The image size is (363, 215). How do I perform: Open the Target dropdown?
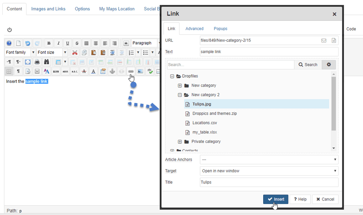[x=269, y=171]
